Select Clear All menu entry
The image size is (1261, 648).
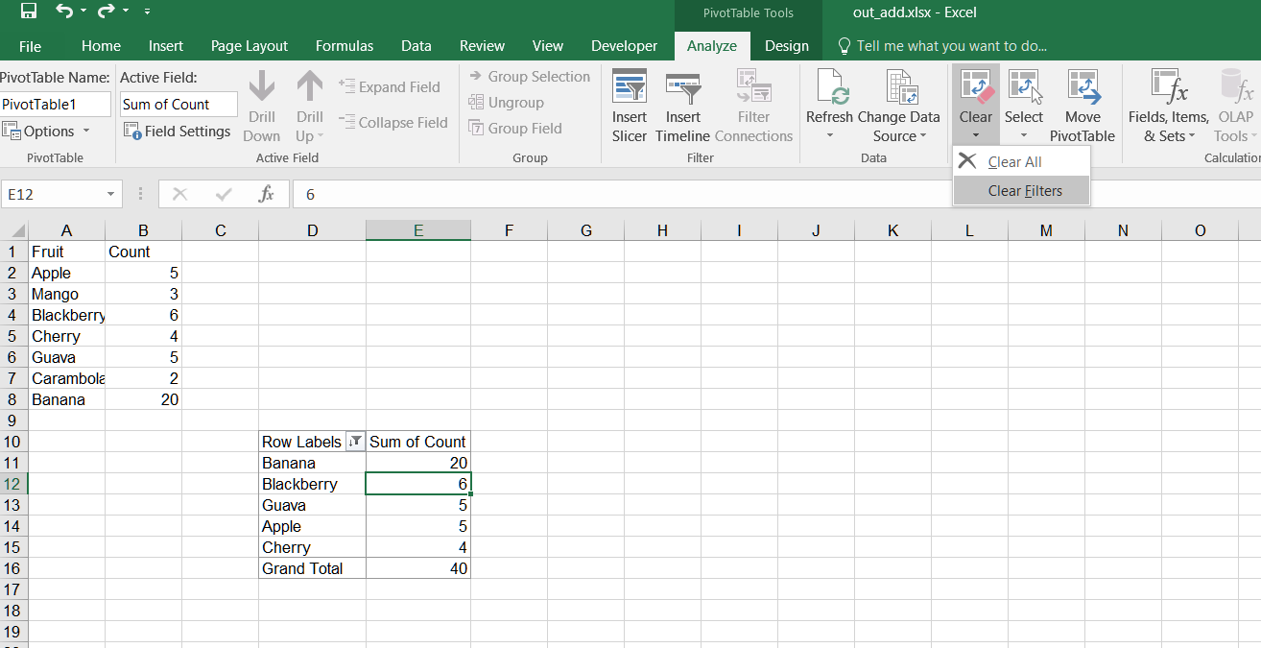pyautogui.click(x=1014, y=162)
